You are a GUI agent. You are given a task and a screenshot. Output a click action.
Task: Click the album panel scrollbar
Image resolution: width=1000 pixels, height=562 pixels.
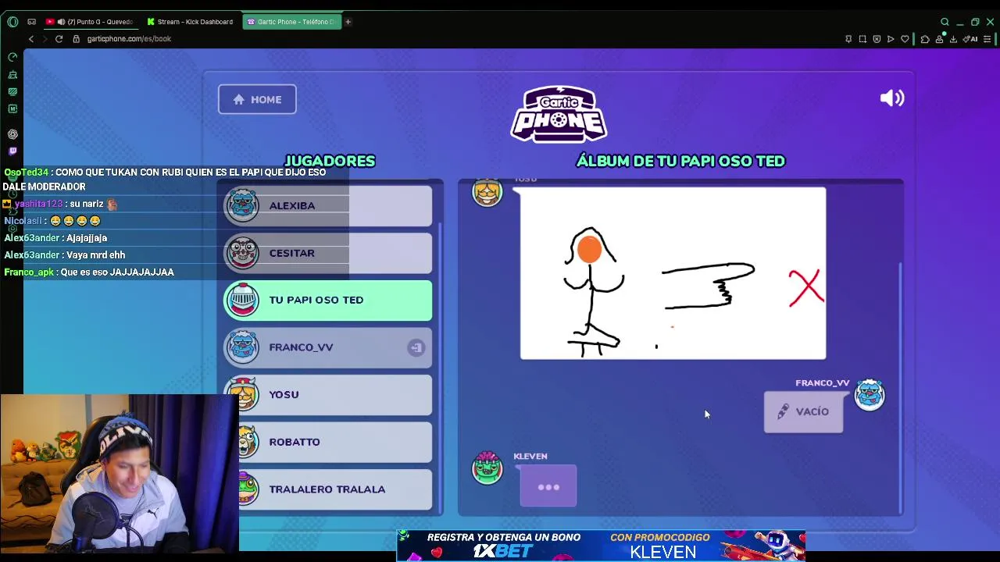[x=901, y=386]
